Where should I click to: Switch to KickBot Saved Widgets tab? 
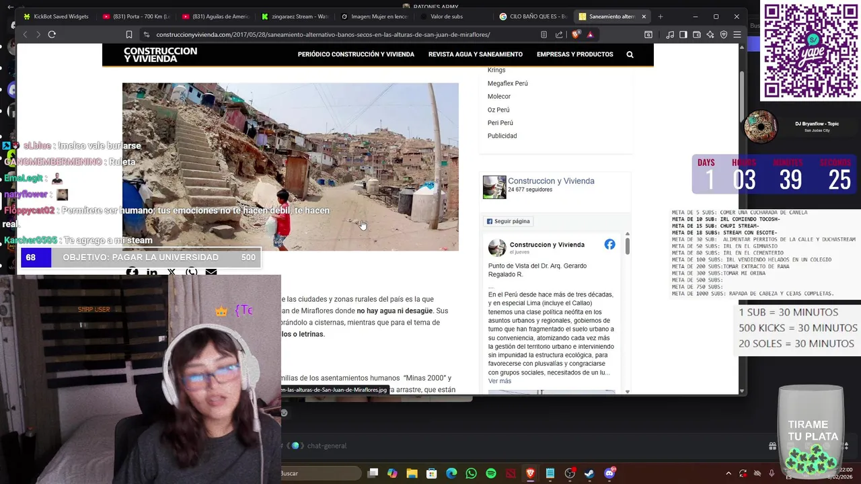[x=56, y=16]
